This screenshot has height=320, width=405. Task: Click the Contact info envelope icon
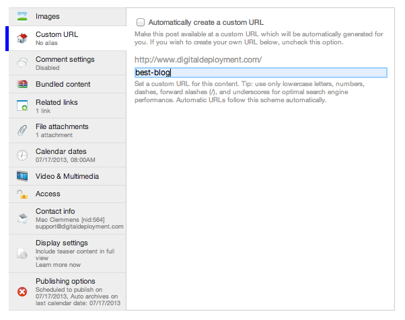22,218
